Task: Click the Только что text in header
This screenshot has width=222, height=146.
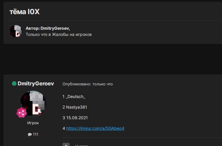Action: pyautogui.click(x=35, y=34)
